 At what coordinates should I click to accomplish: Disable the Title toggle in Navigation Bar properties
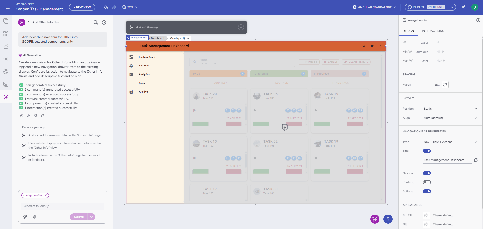click(427, 151)
